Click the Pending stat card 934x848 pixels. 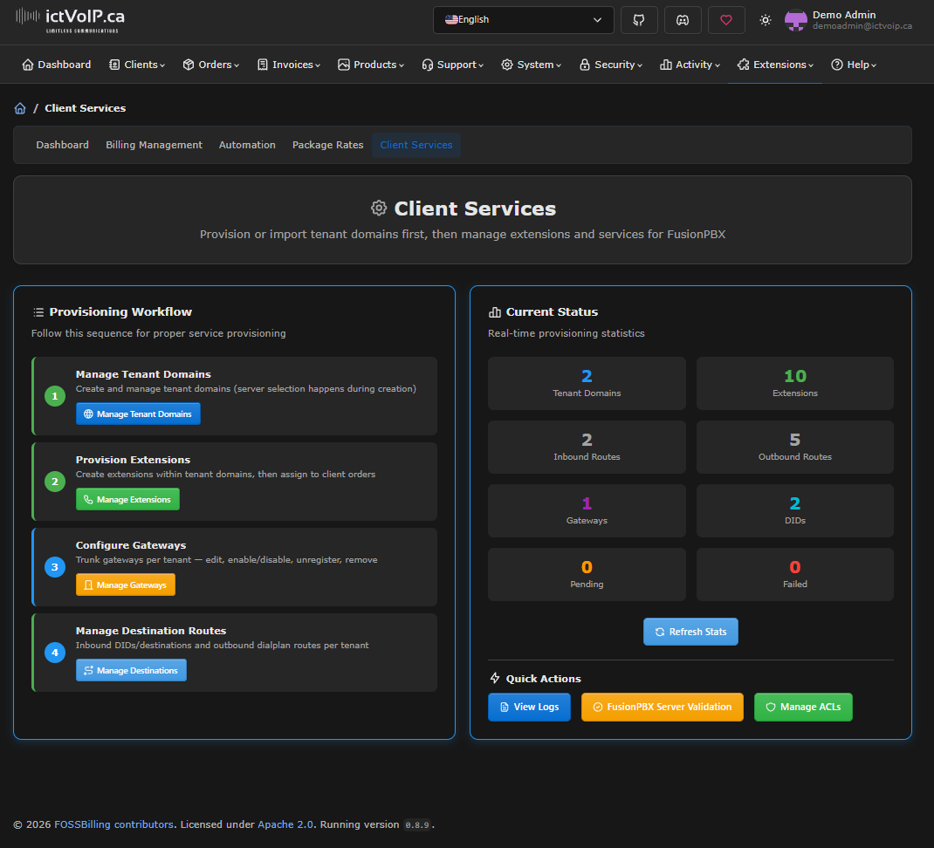click(587, 575)
